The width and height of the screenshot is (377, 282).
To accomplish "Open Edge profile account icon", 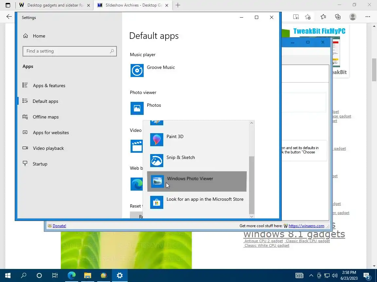I will click(x=353, y=17).
